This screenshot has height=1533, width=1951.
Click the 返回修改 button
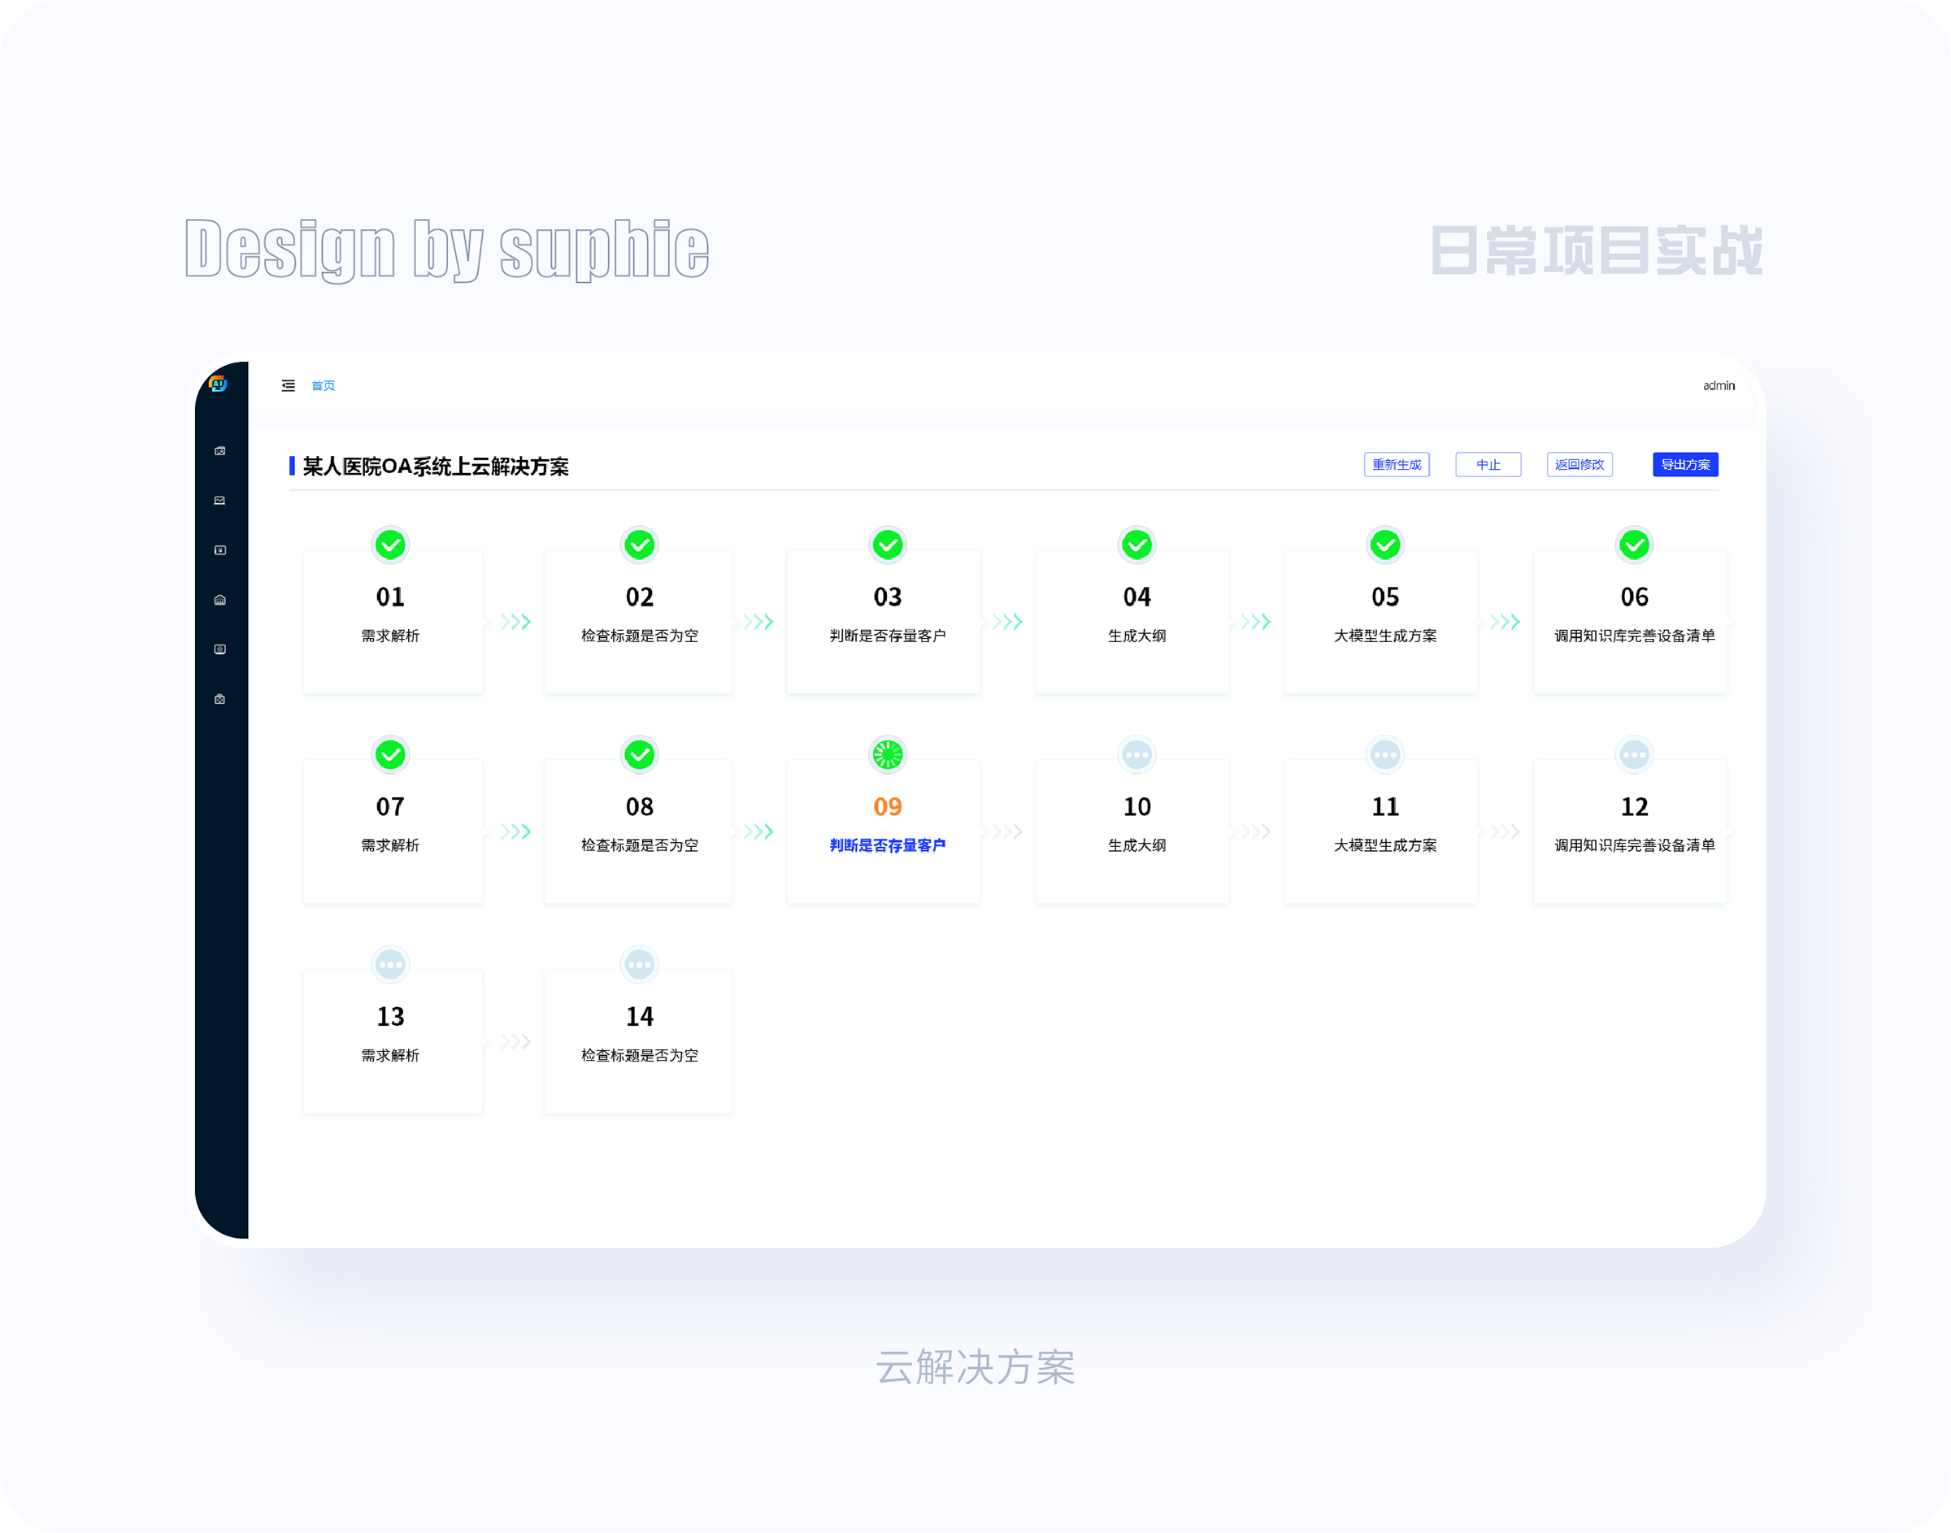(1579, 465)
